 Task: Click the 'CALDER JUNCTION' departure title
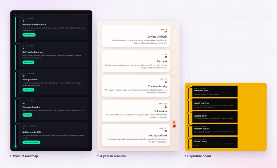point(201,103)
